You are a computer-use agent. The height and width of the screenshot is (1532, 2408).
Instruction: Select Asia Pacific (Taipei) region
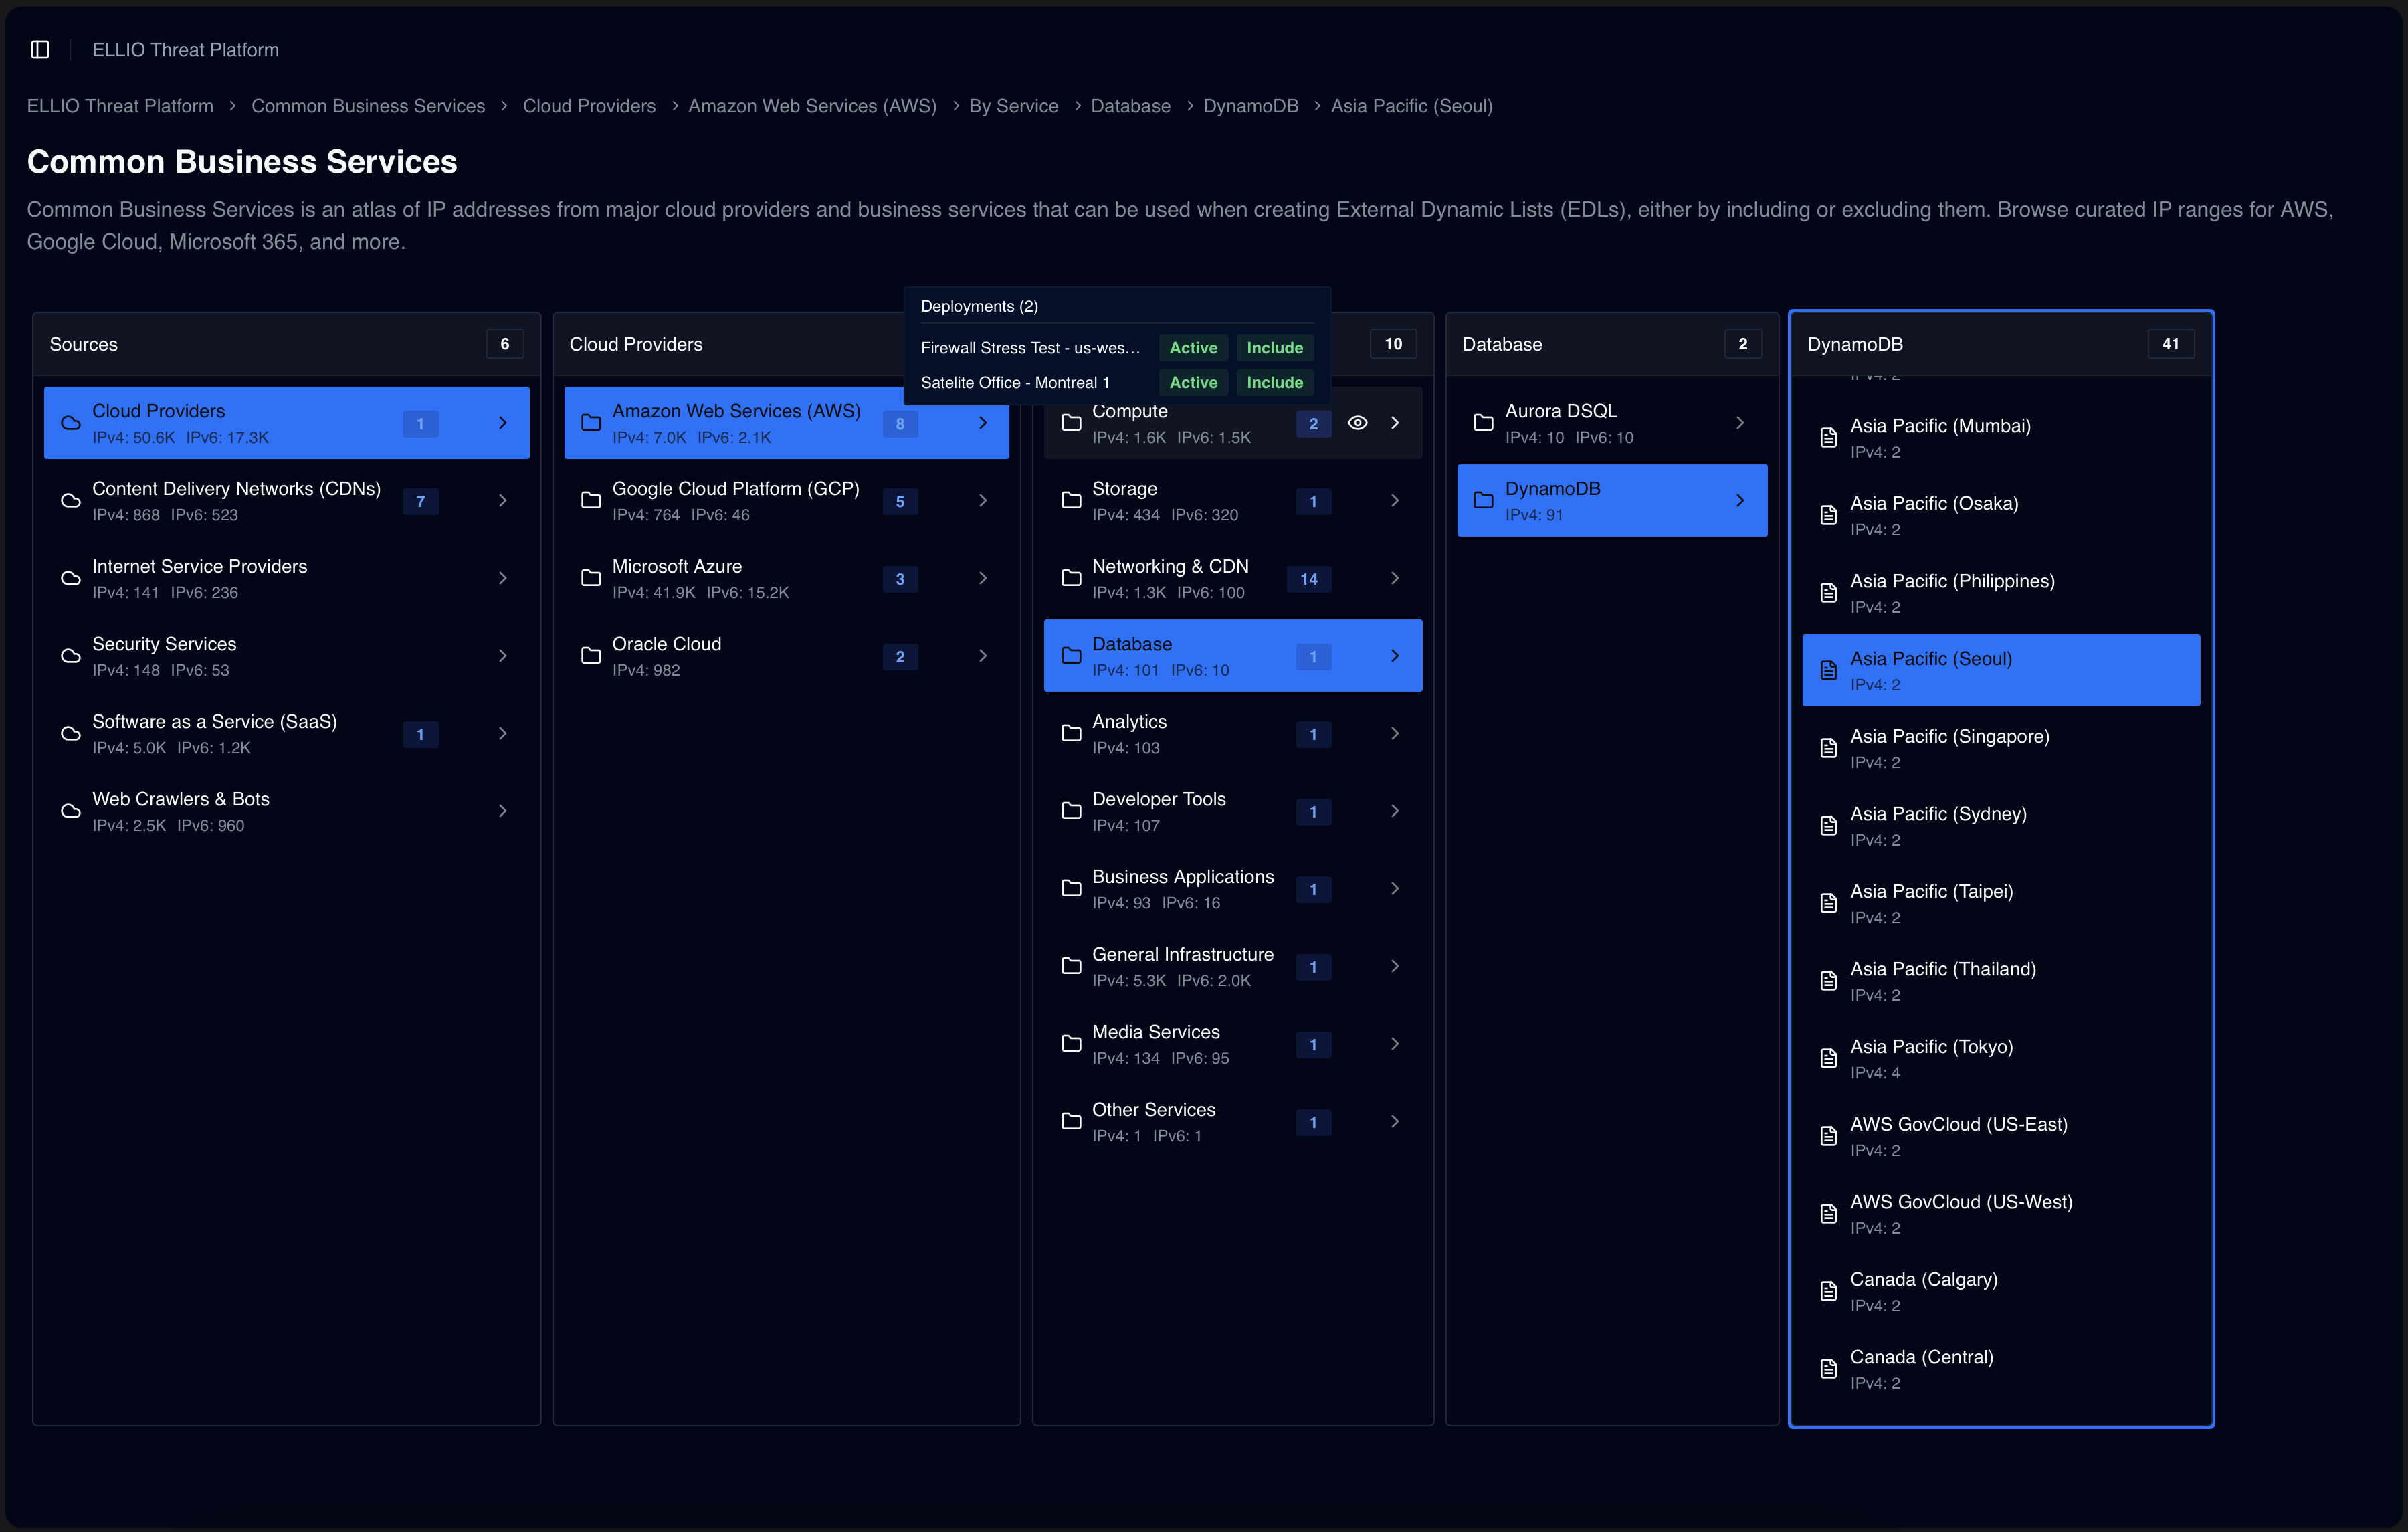[x=2001, y=903]
